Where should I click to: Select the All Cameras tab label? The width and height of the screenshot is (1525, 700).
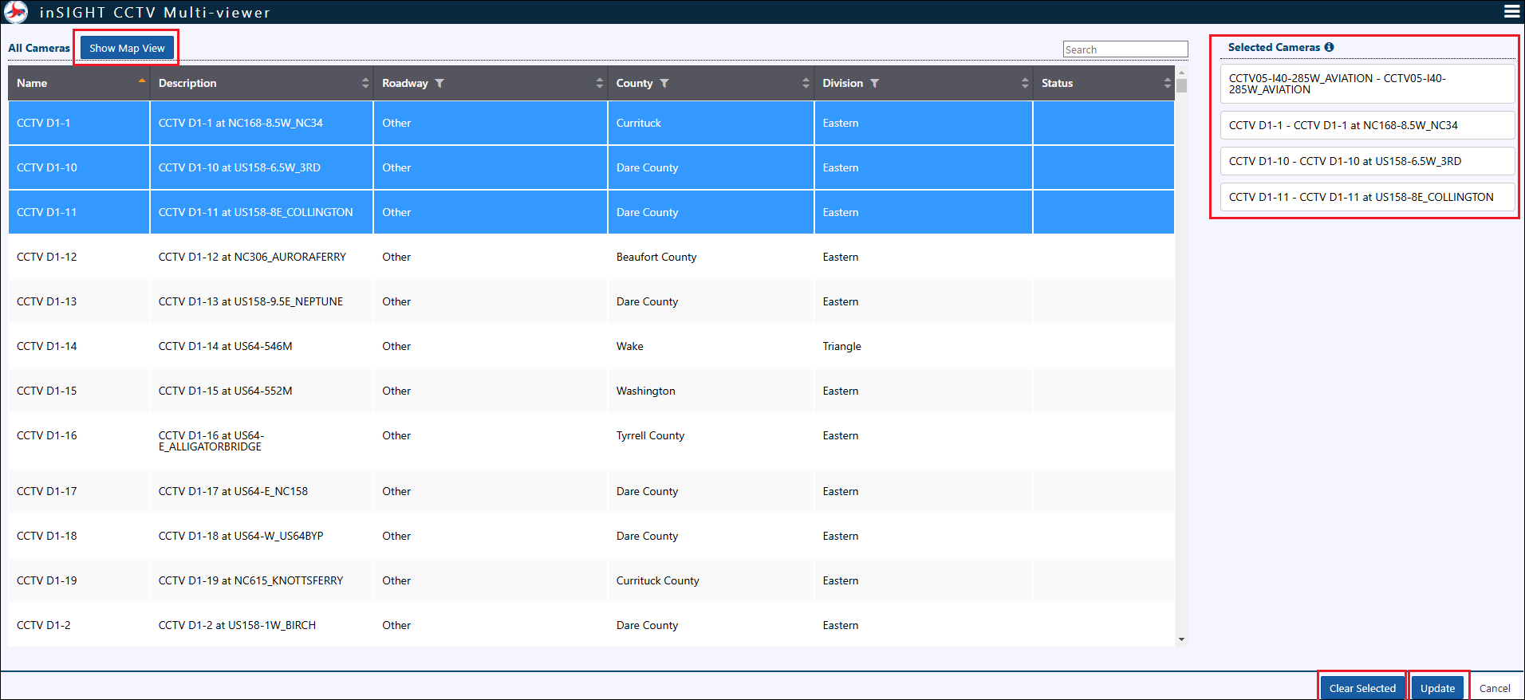tap(39, 48)
